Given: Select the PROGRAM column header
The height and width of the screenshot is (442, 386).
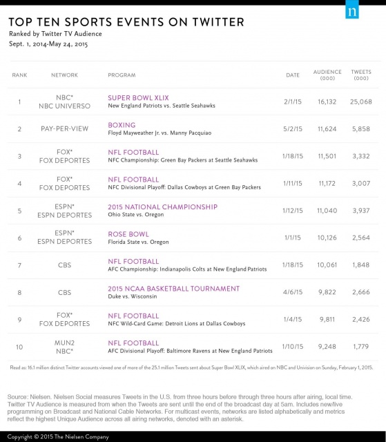Looking at the screenshot, I should coord(122,75).
